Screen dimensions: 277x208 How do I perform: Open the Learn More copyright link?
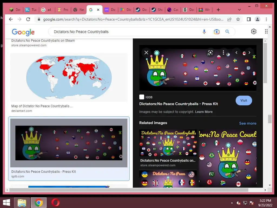click(x=204, y=112)
